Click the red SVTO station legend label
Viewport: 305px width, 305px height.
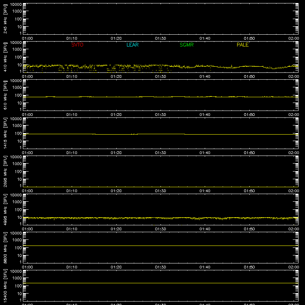point(77,45)
